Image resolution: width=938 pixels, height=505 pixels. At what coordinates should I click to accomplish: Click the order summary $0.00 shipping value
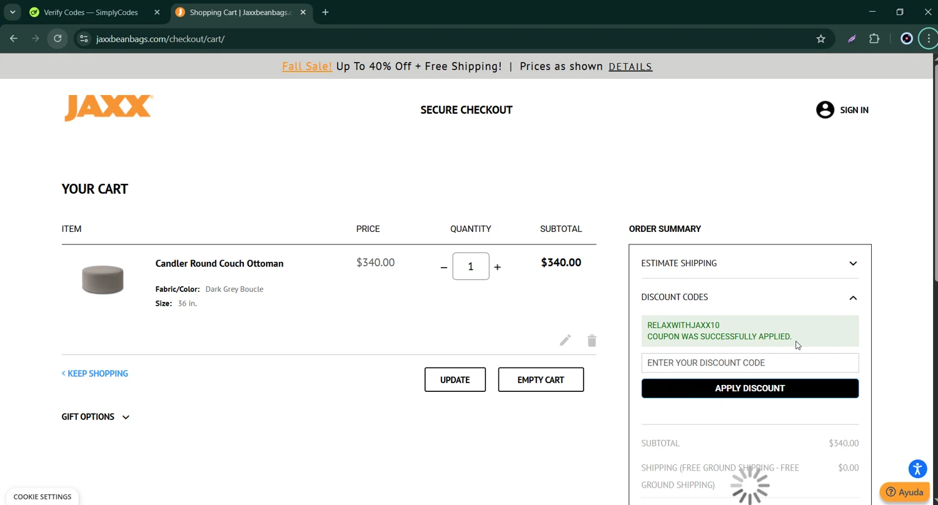849,467
